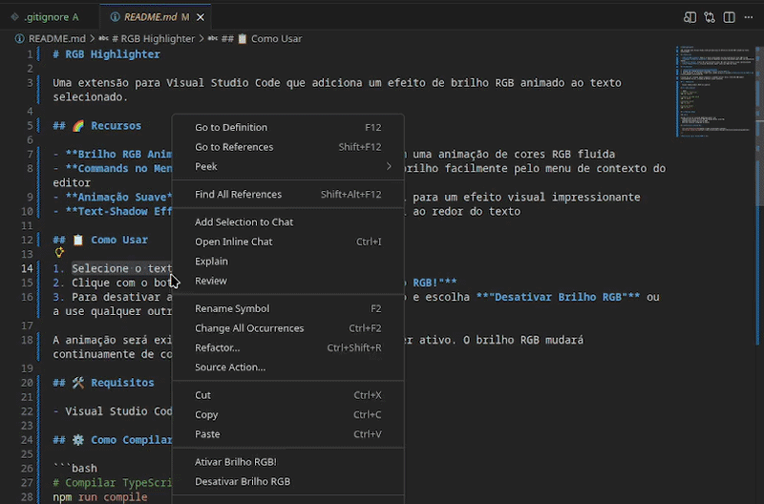Select Copy from the context menu

[288, 414]
